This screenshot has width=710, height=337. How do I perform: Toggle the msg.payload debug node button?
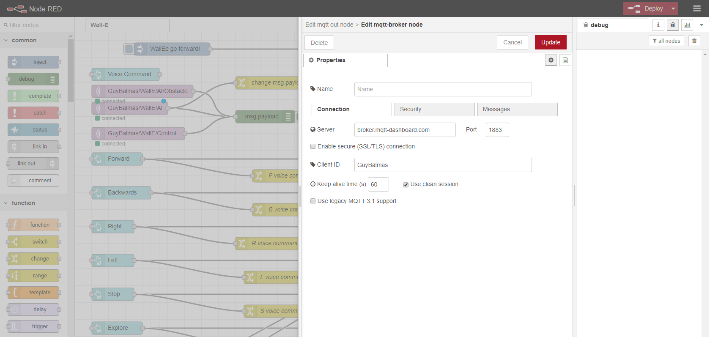click(x=297, y=117)
